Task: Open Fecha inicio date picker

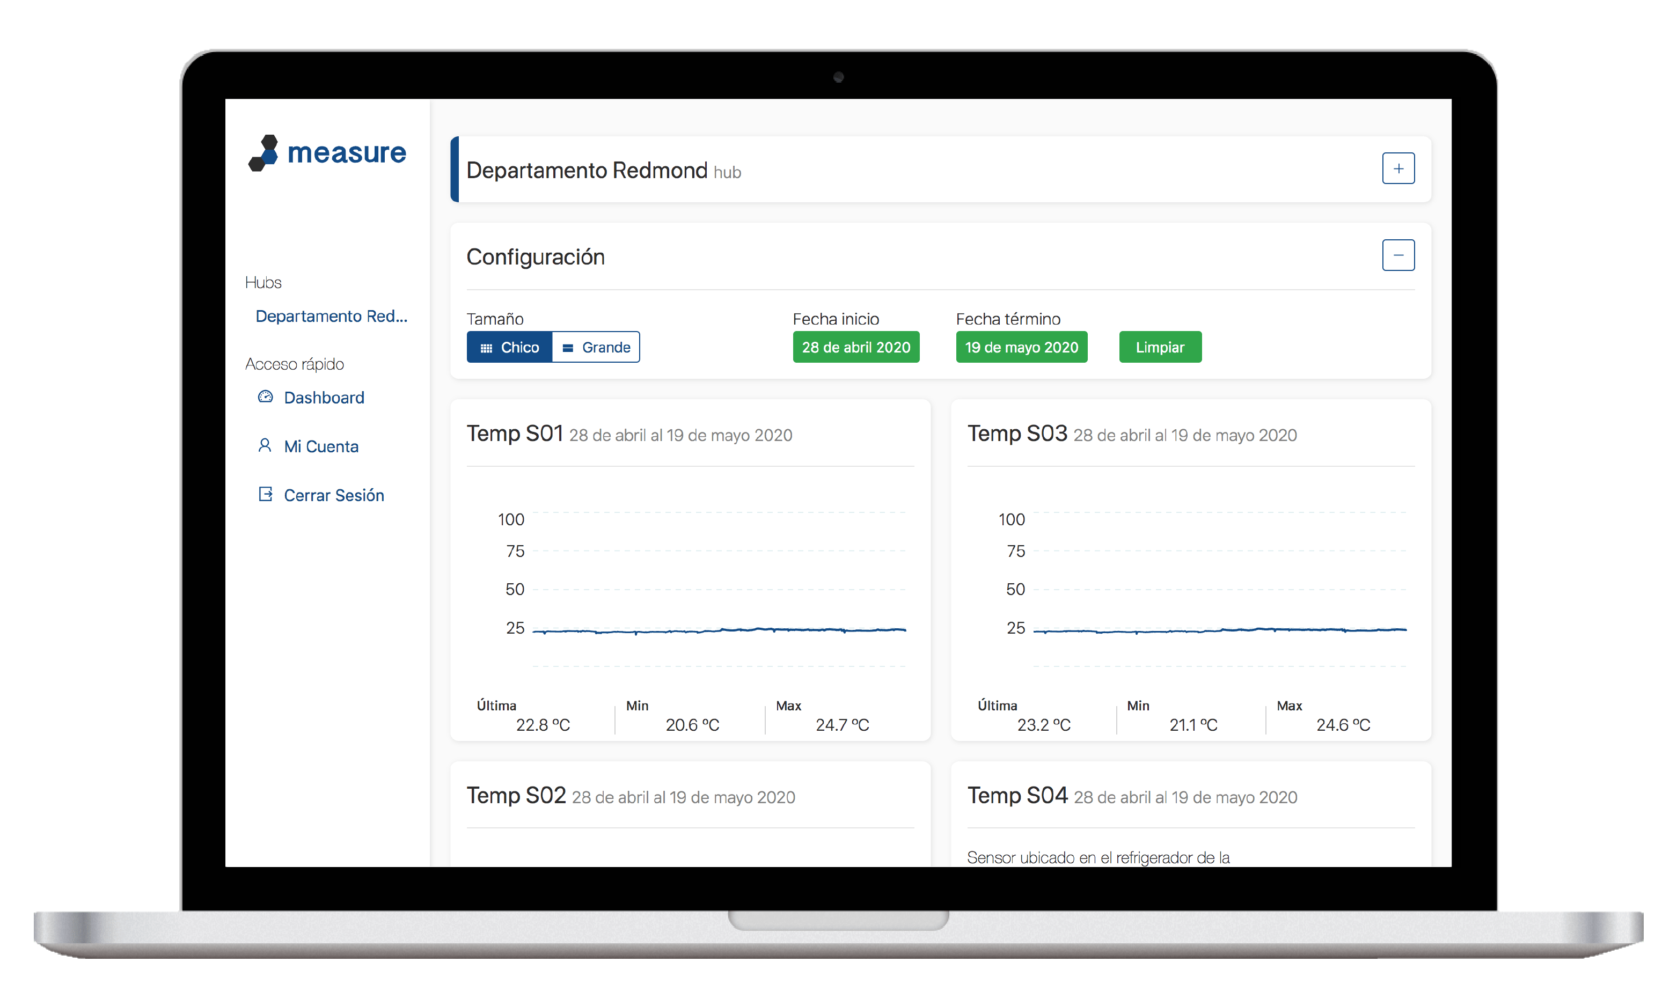Action: [856, 347]
